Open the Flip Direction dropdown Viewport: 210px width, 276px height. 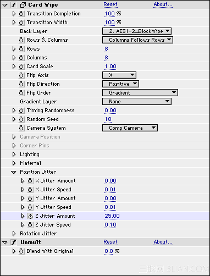[x=120, y=84]
